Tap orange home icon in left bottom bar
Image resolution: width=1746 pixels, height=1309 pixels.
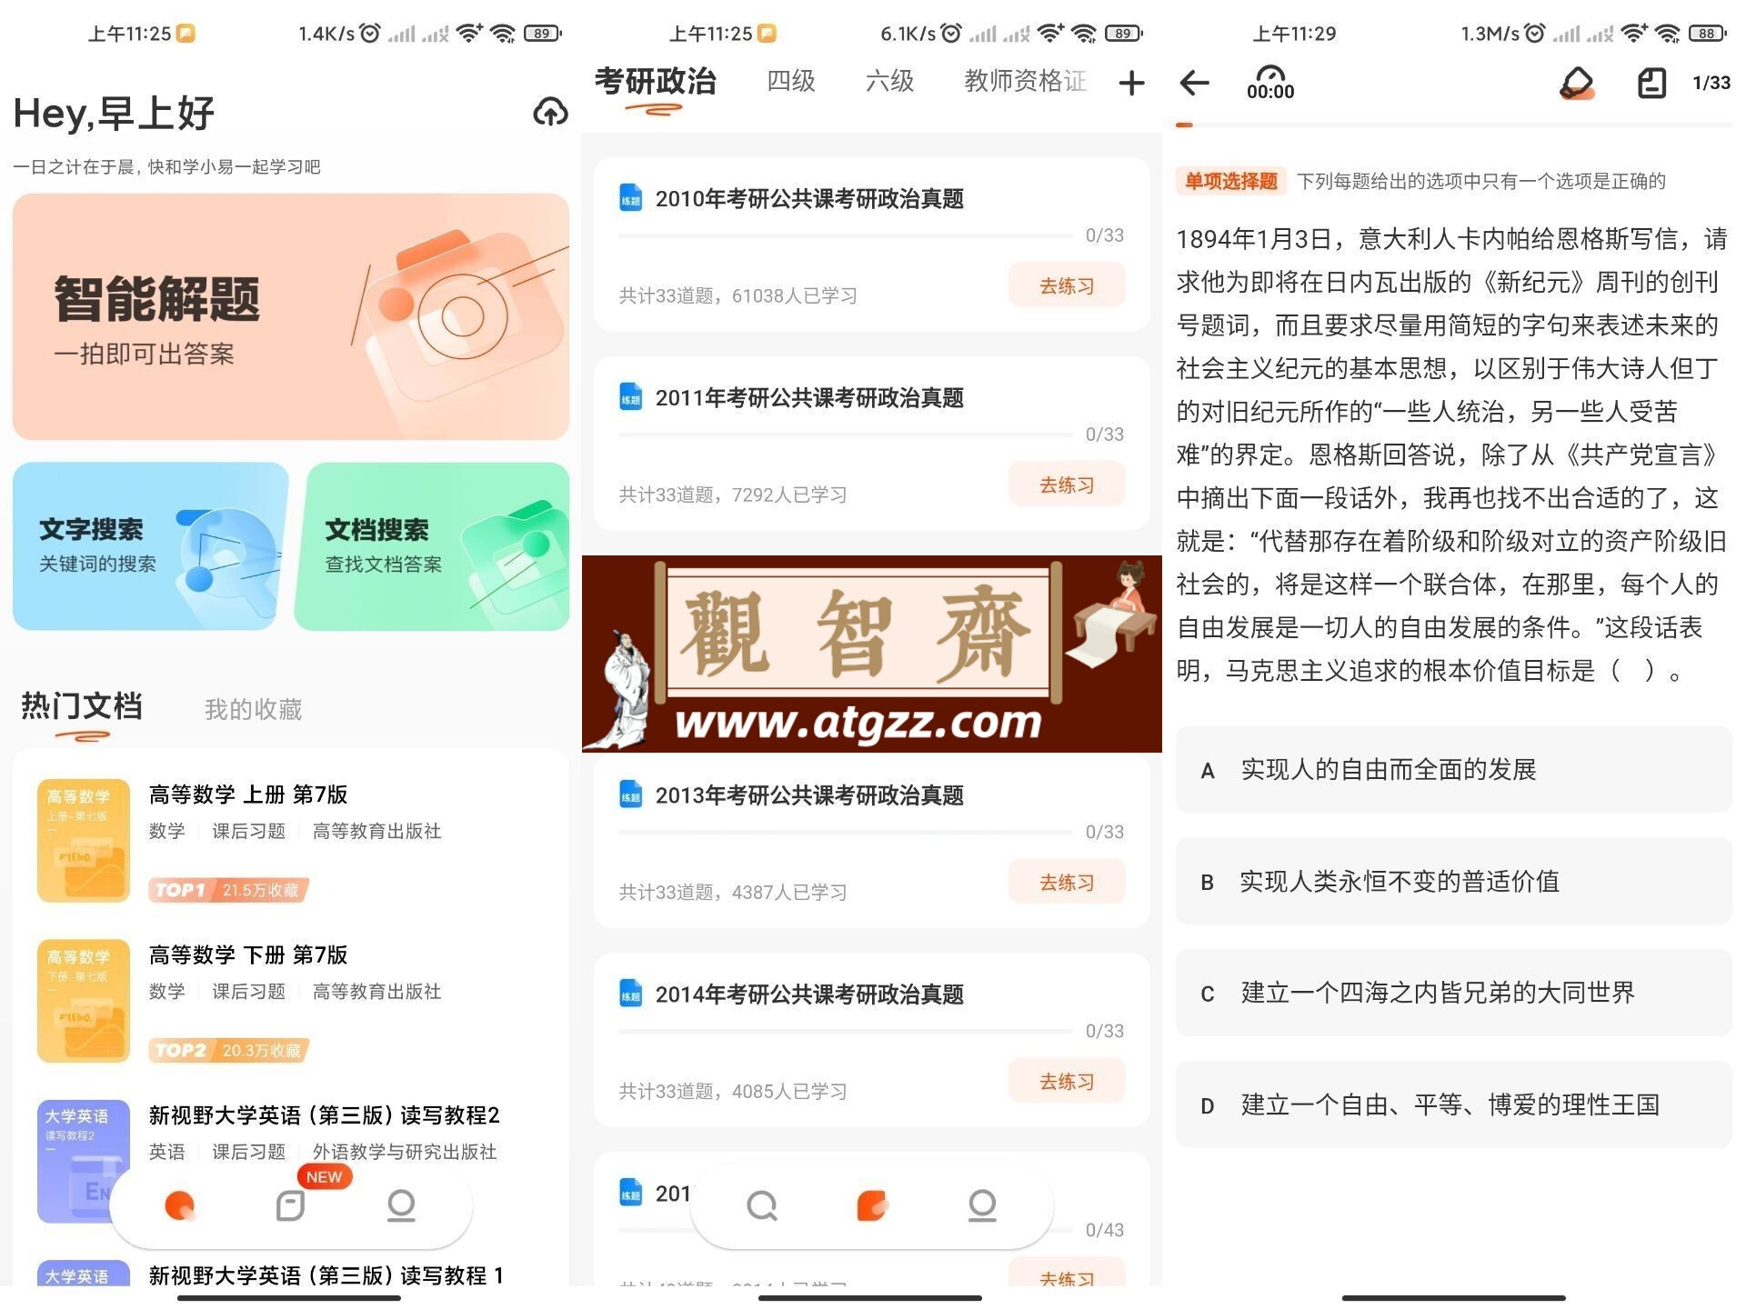pos(180,1205)
